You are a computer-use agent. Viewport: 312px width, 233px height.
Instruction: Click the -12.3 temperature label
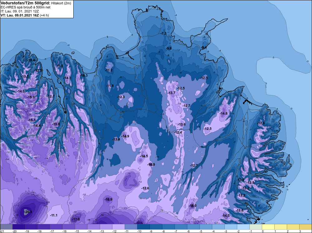click(x=121, y=97)
